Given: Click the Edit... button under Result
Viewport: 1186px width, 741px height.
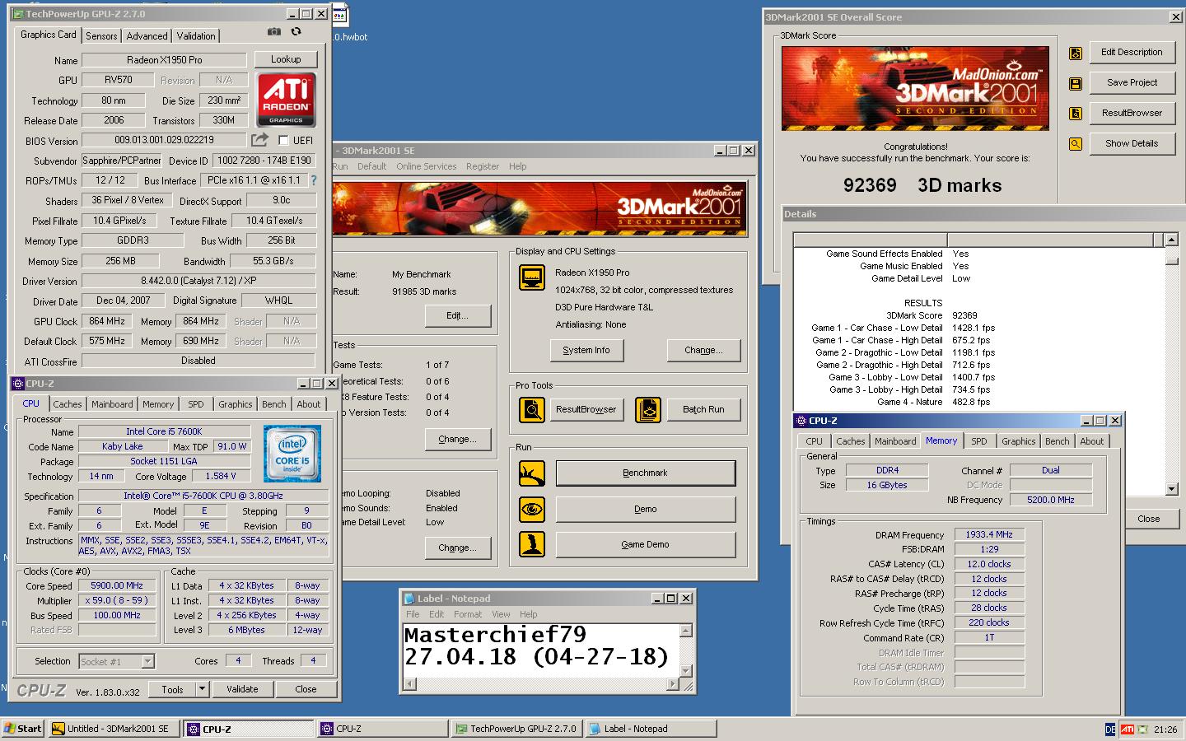Looking at the screenshot, I should [x=458, y=315].
